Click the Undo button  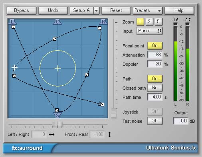click(53, 10)
